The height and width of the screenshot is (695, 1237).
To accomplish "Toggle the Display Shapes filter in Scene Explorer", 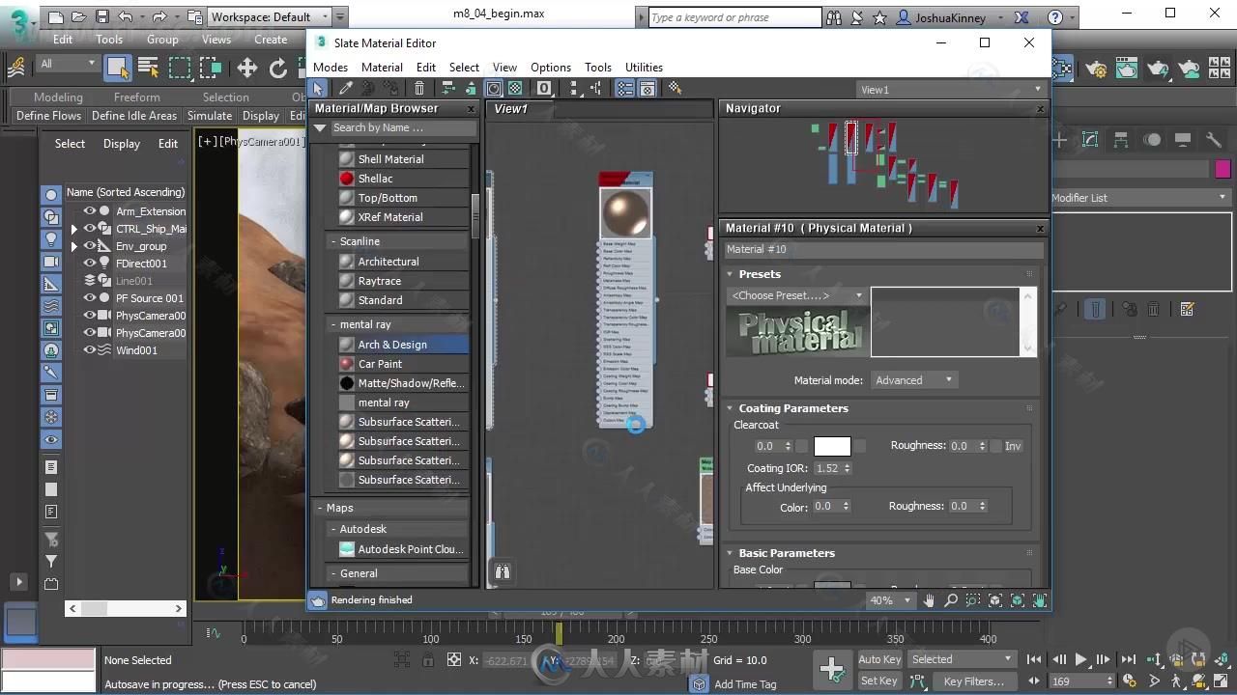I will pyautogui.click(x=51, y=217).
